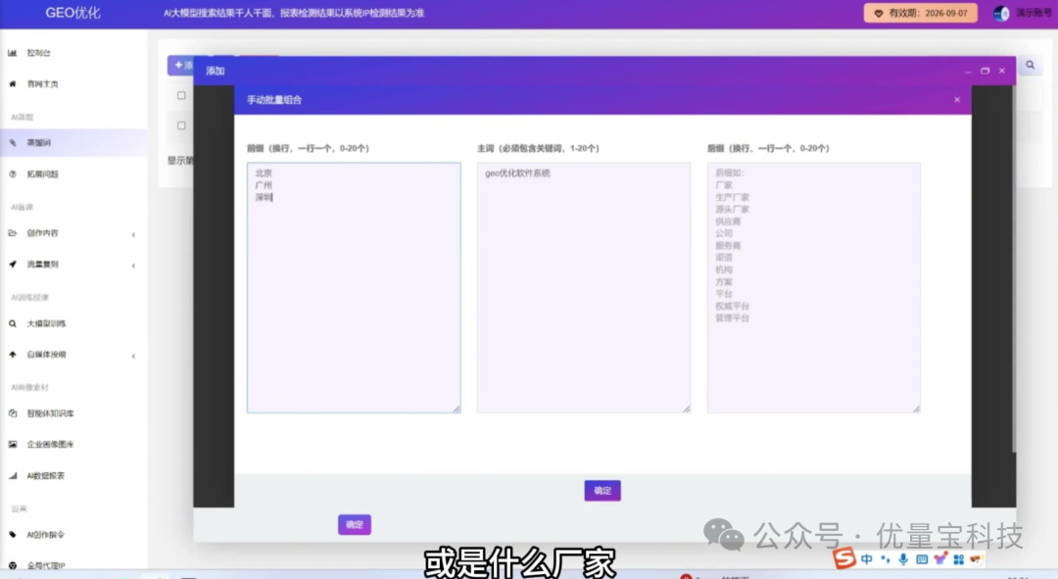Tick the second row checkbox in the table
The image size is (1058, 579).
[x=181, y=125]
